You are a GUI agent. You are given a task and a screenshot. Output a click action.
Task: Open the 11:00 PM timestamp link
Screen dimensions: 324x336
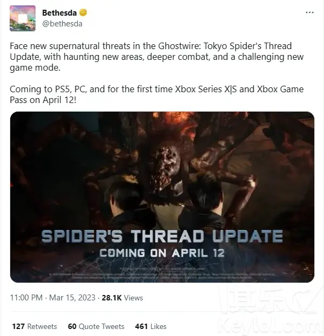coord(26,298)
